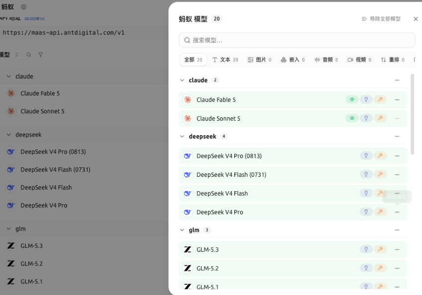Remove DeepSeek V4 Pro (0813) with minus button
The image size is (422, 295).
pyautogui.click(x=397, y=156)
